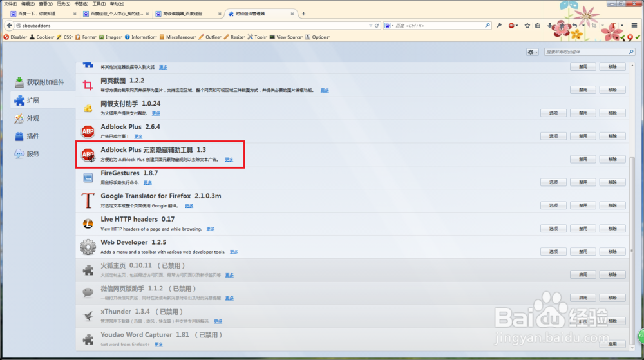
Task: Open the Cookies dropdown menu
Action: (42, 37)
